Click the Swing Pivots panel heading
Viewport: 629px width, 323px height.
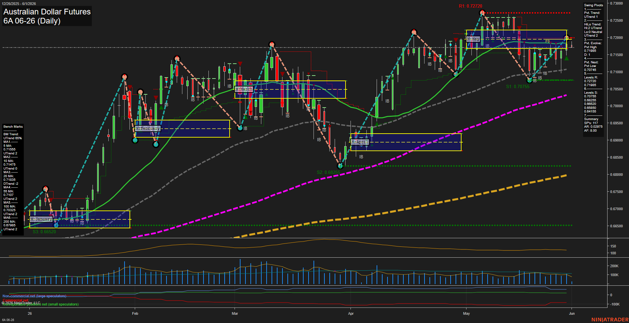coord(594,5)
